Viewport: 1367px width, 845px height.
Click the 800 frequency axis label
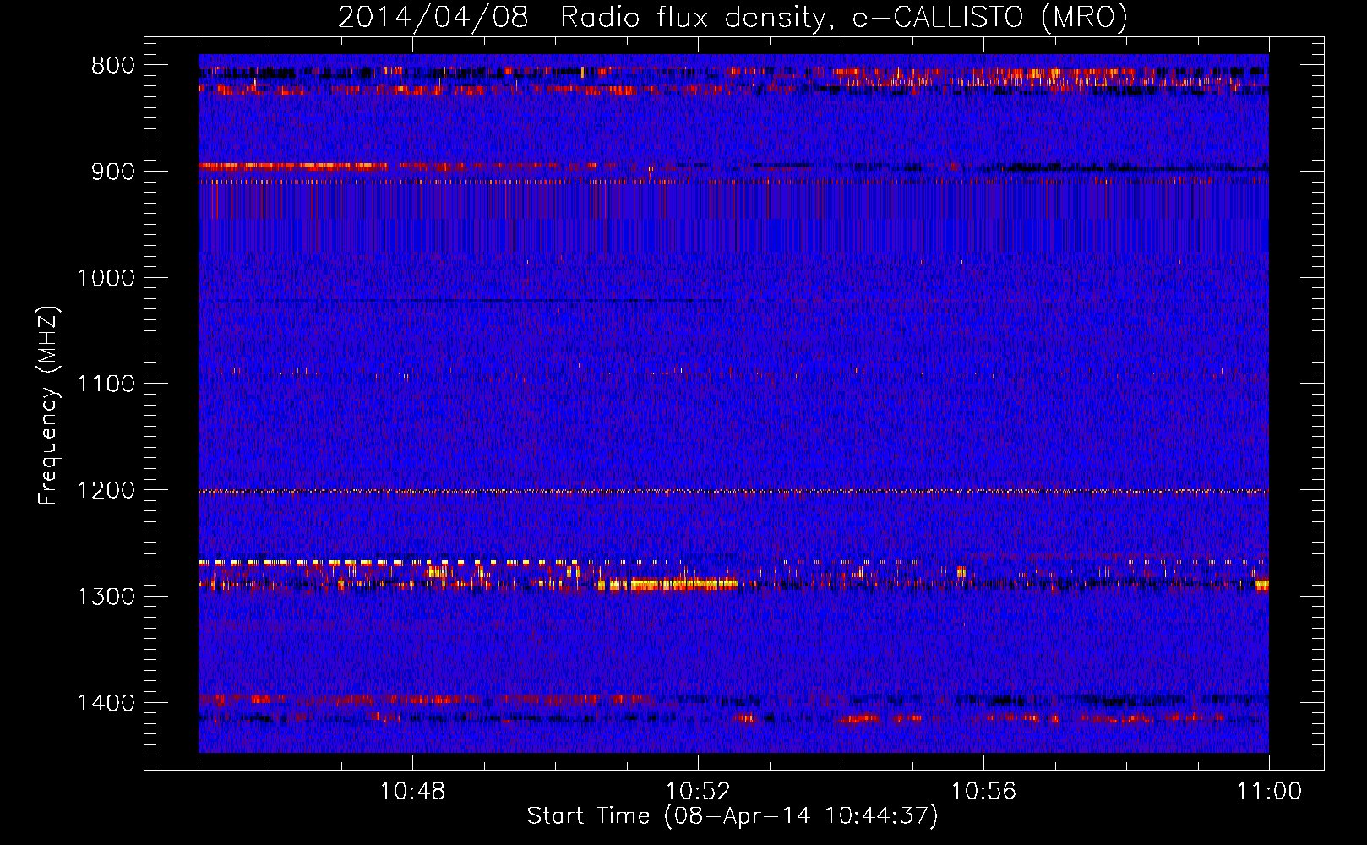pyautogui.click(x=113, y=66)
